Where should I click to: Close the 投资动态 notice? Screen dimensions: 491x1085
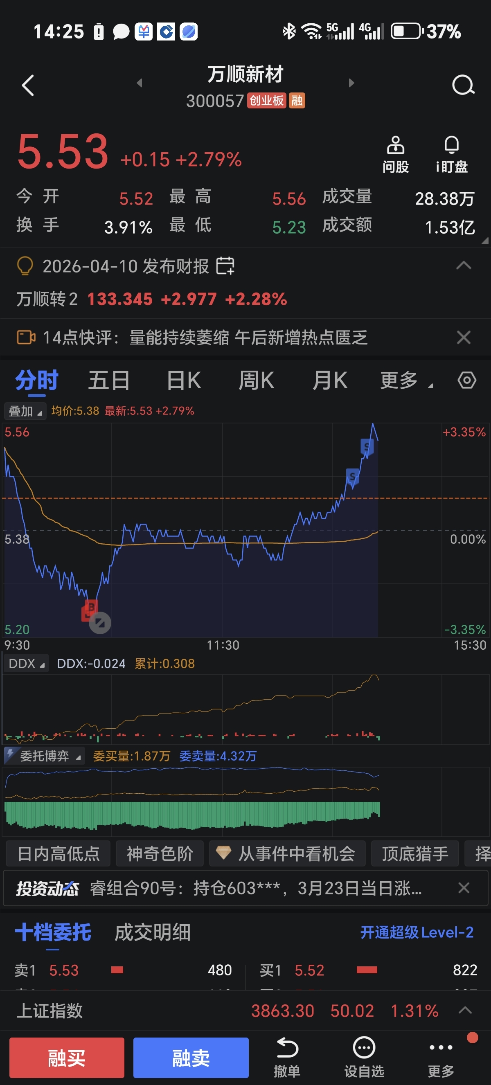pyautogui.click(x=464, y=887)
